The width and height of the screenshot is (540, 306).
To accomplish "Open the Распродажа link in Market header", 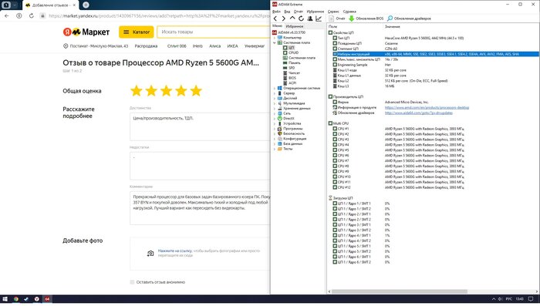I will pyautogui.click(x=146, y=46).
